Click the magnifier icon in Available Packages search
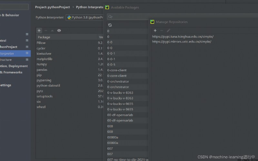 pos(110,17)
